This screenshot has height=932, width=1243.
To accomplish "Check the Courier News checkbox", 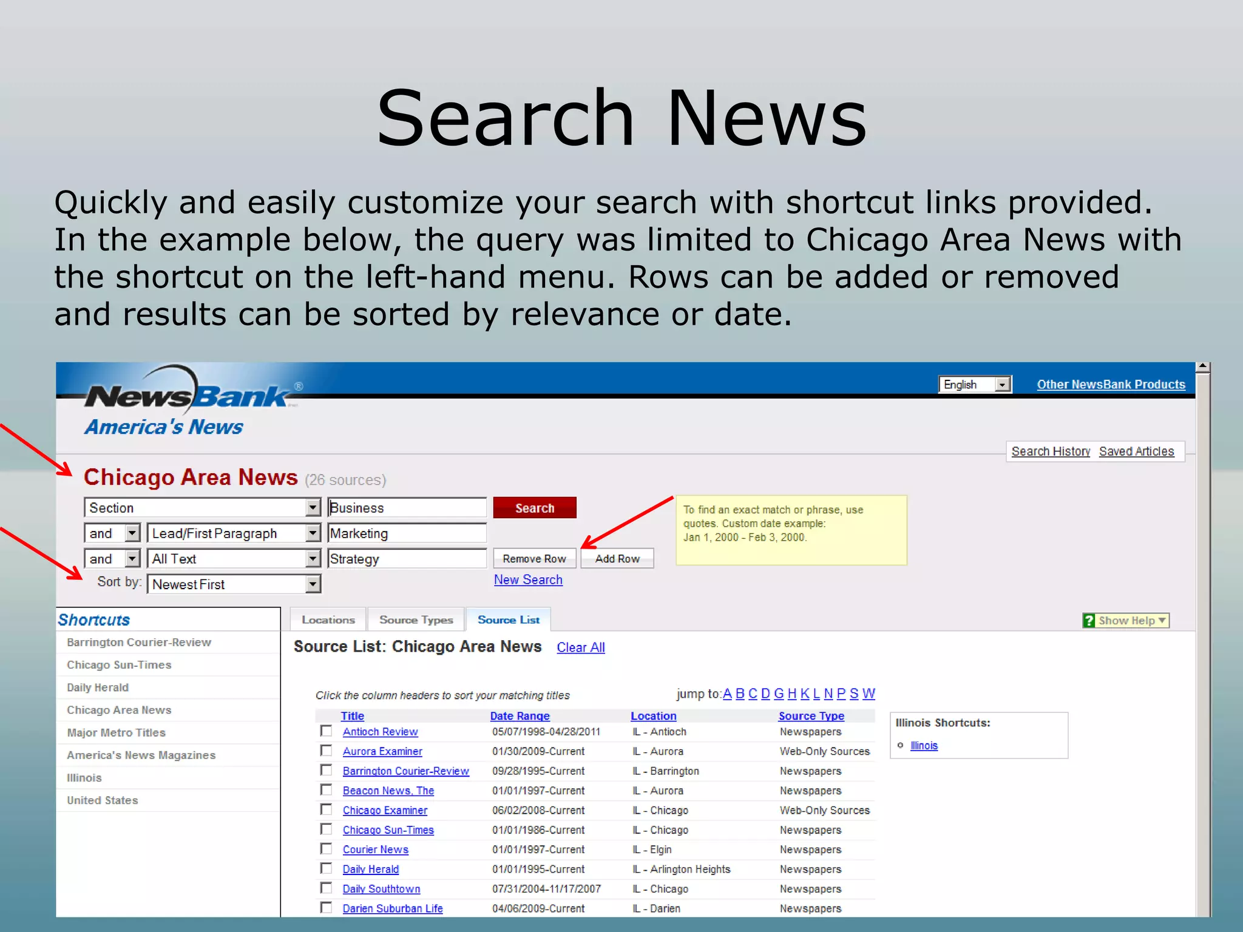I will coord(327,849).
